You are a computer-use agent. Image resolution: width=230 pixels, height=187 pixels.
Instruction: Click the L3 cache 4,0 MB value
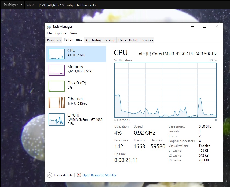pyautogui.click(x=204, y=160)
